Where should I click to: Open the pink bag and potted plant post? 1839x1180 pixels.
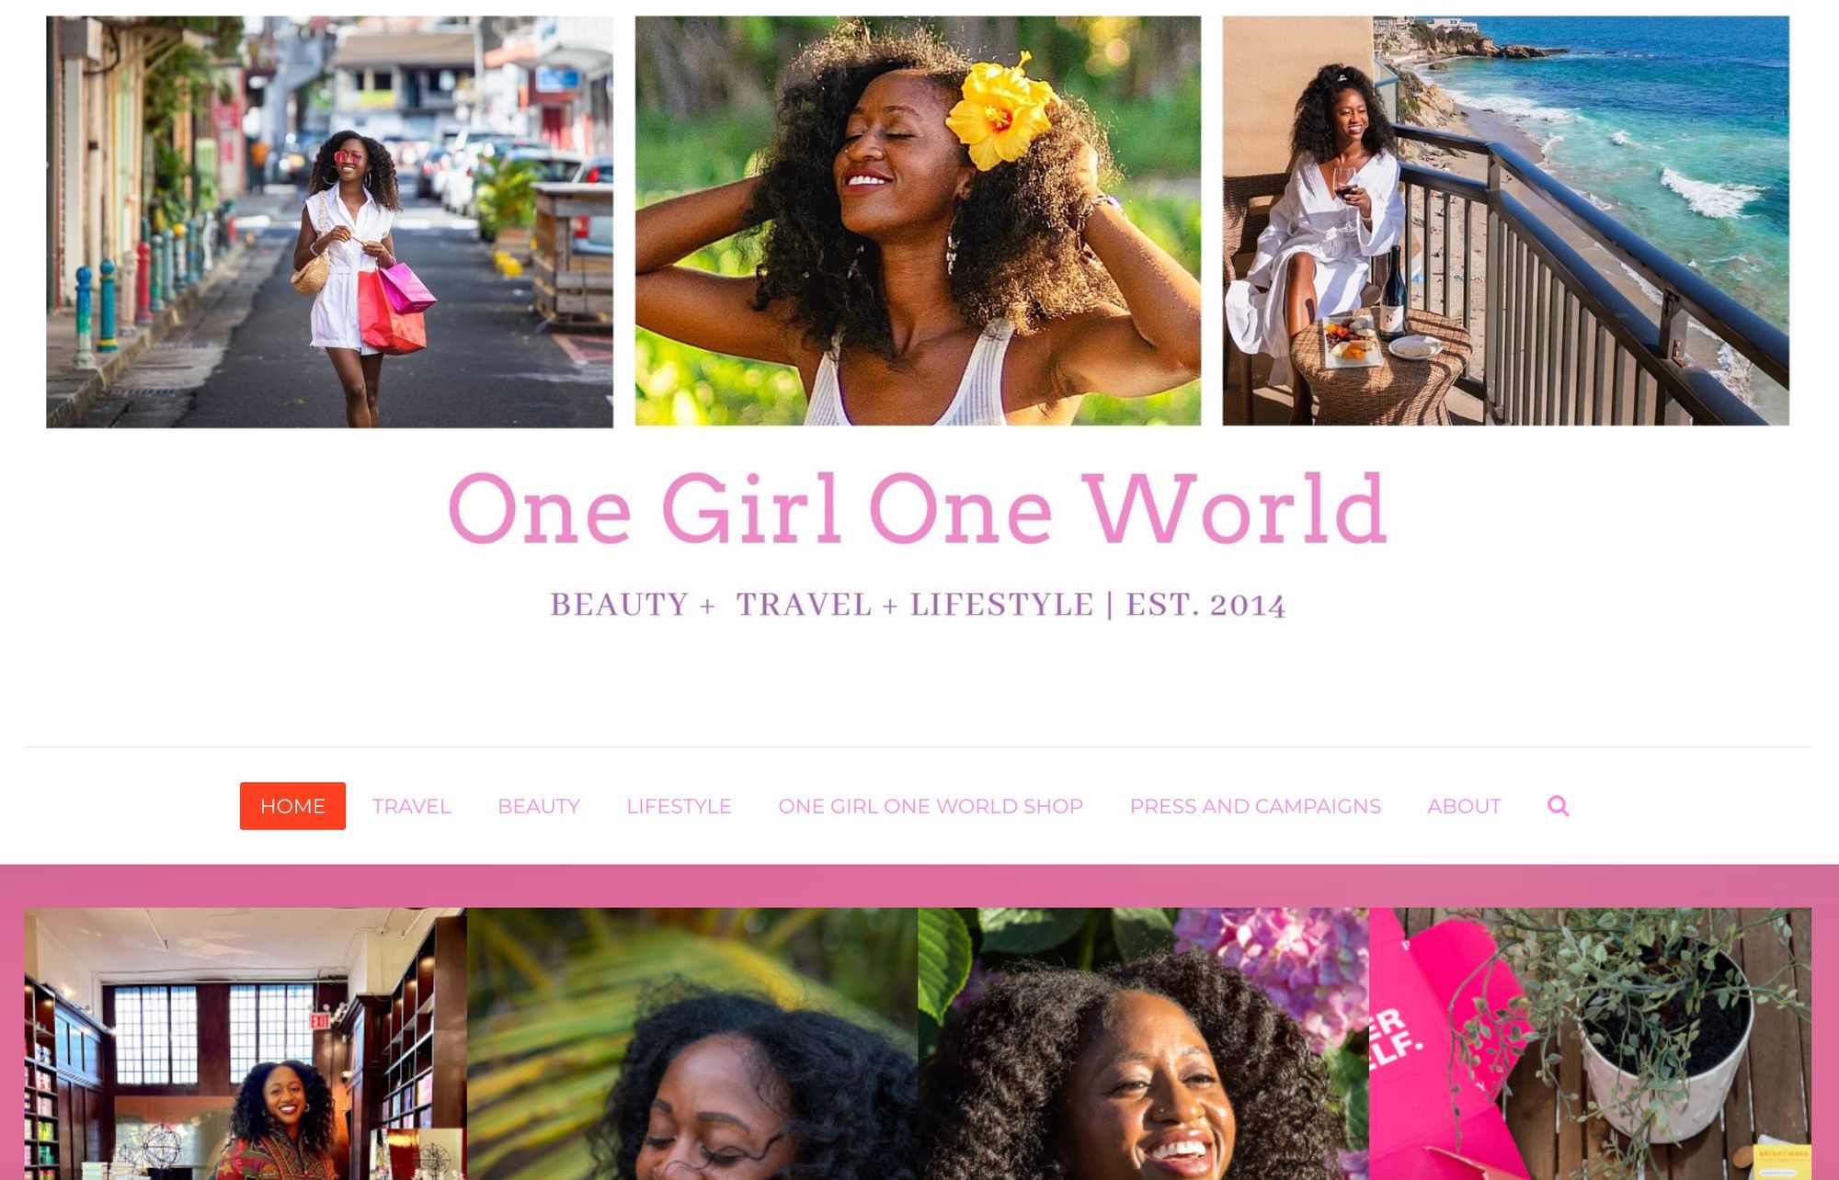tap(1590, 1044)
